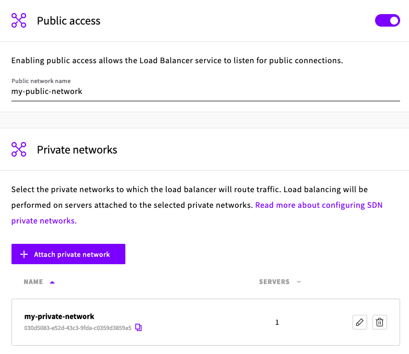Edit my-private-network with the pencil icon
Viewport: 409px width, 354px height.
pos(360,322)
